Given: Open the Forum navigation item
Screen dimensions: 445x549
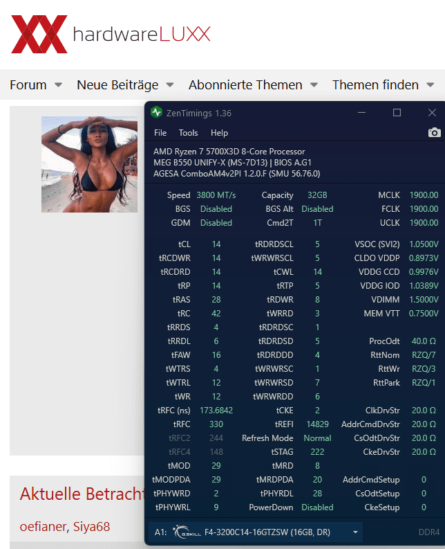Looking at the screenshot, I should coord(28,84).
